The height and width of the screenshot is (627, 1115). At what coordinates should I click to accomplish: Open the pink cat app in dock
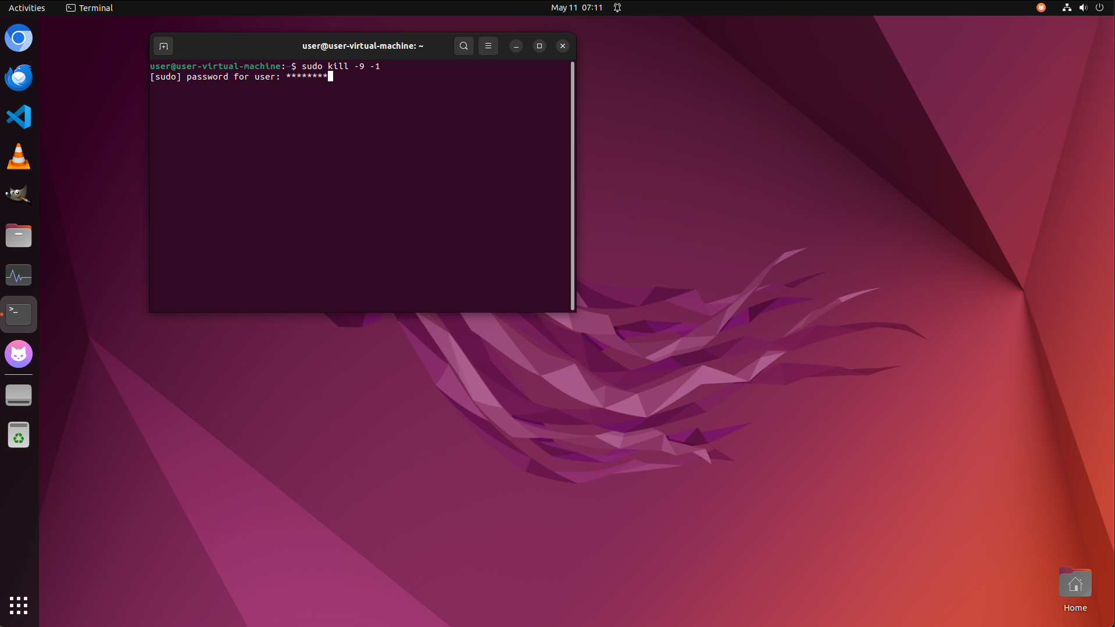click(19, 354)
